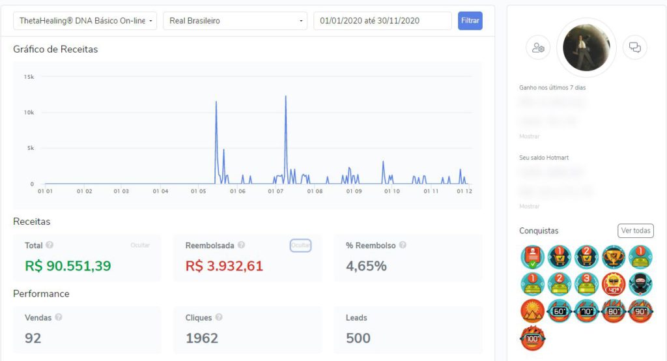Show the earnings of the last 7 days
This screenshot has height=361, width=667.
(x=529, y=136)
